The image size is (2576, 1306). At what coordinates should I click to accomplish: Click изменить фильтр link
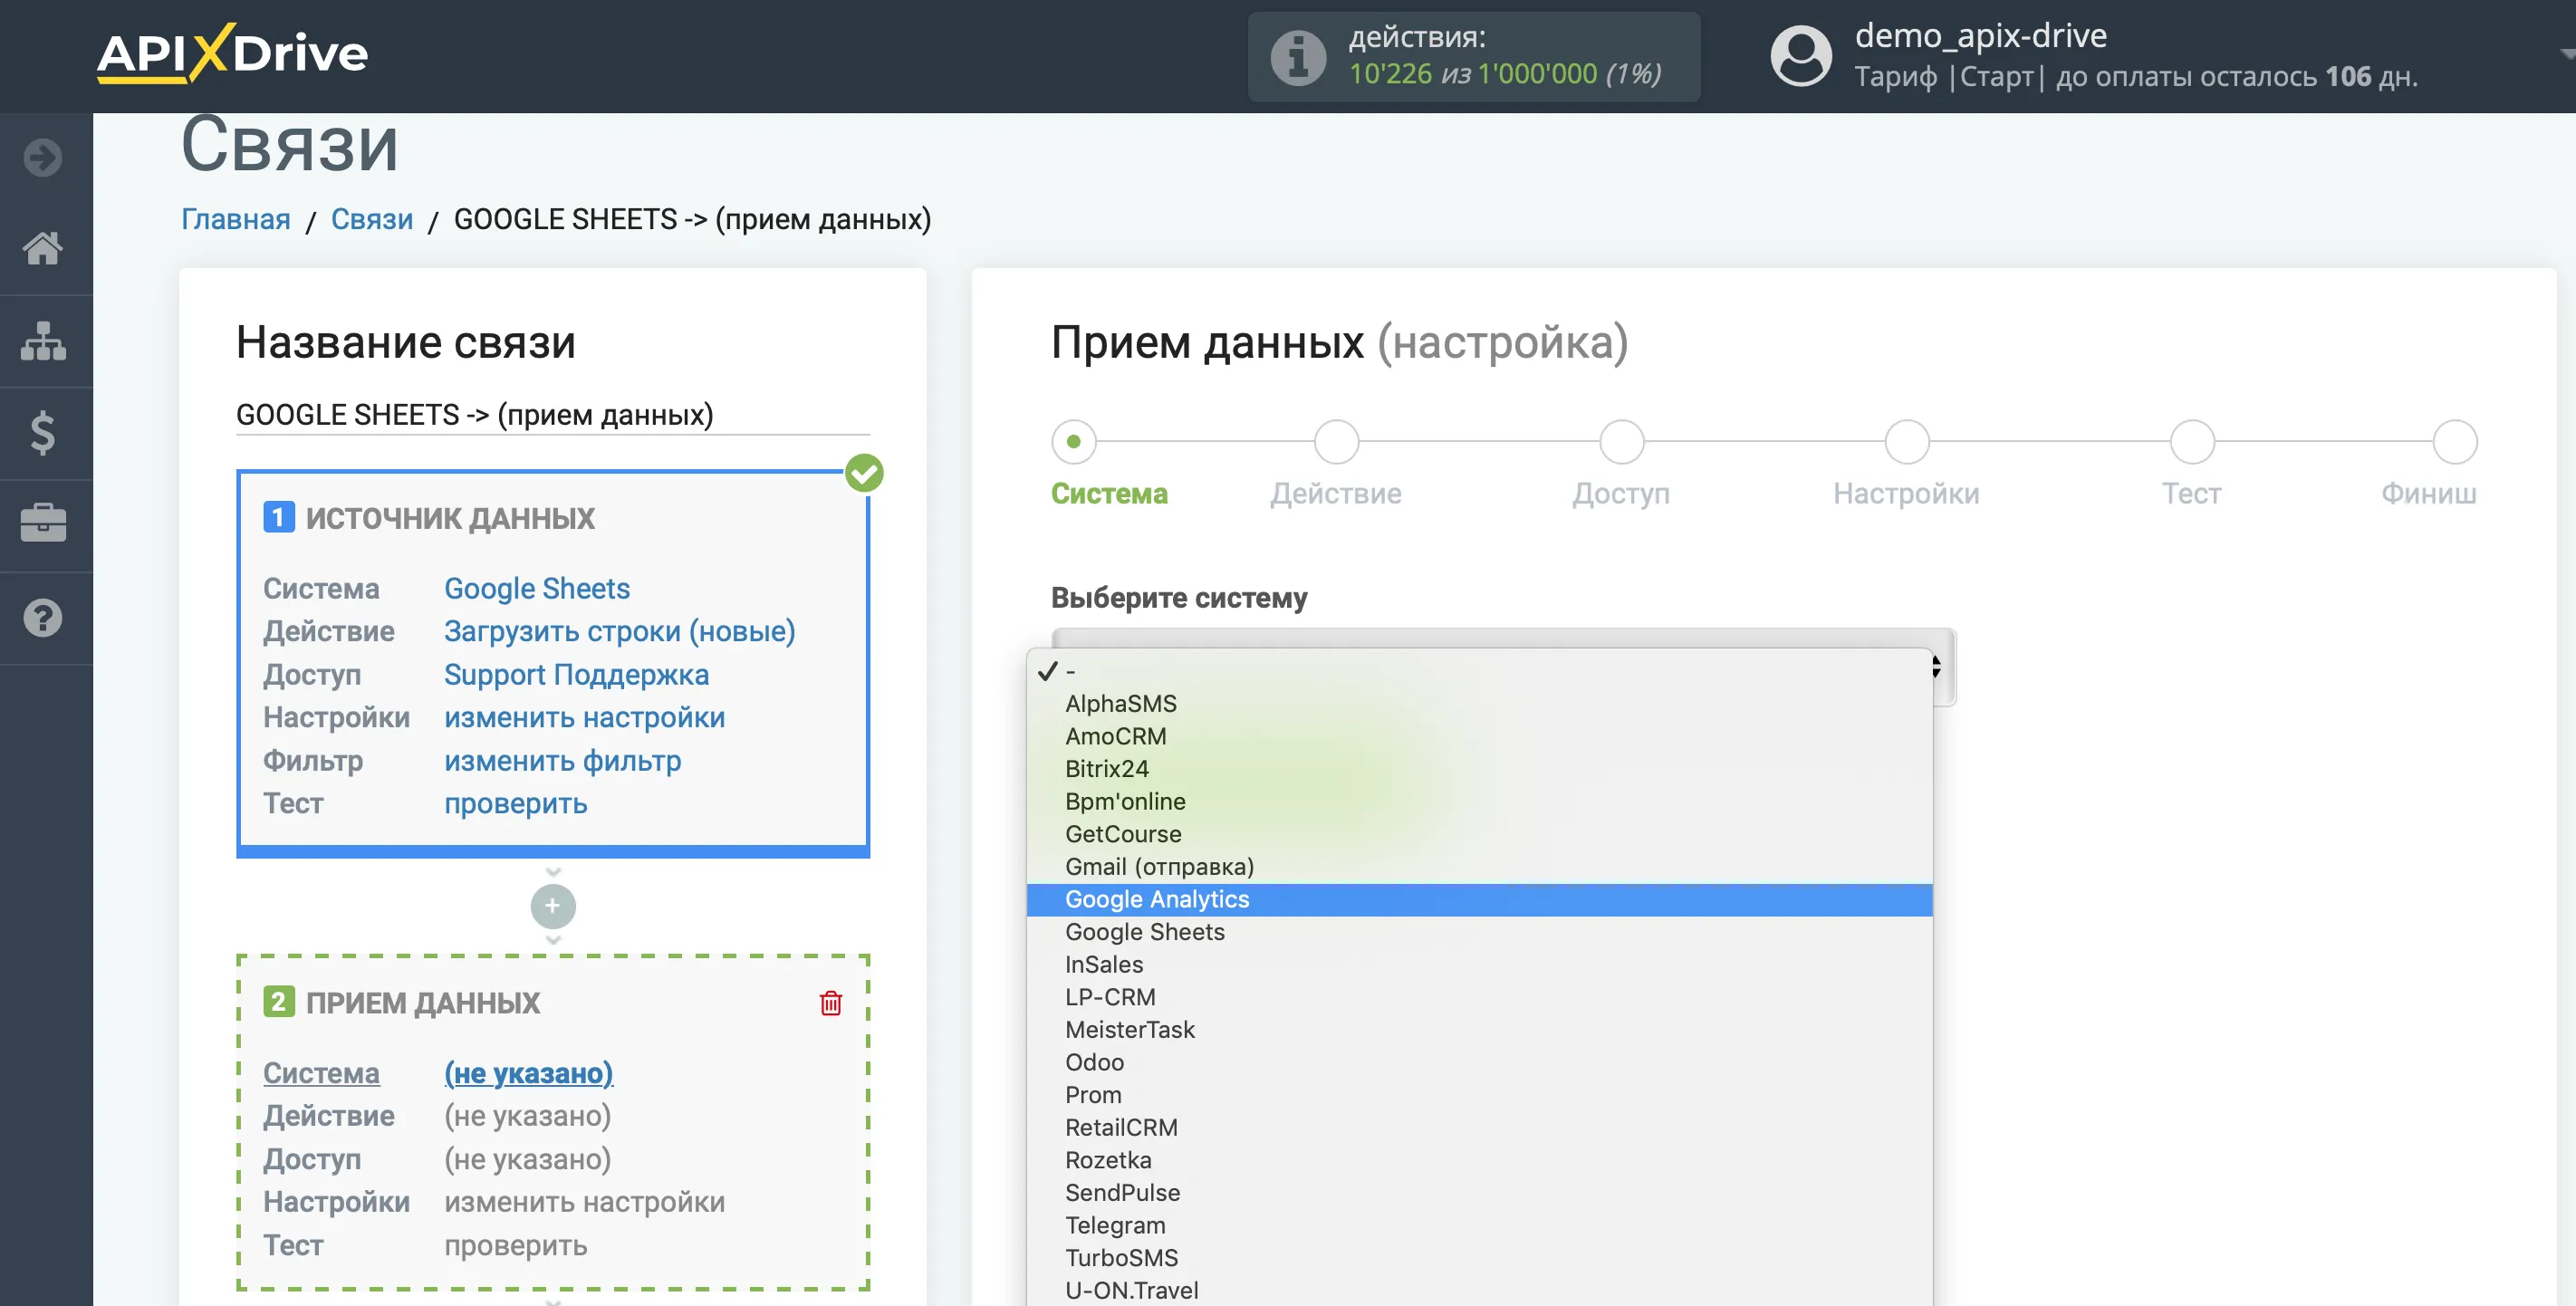pyautogui.click(x=563, y=760)
